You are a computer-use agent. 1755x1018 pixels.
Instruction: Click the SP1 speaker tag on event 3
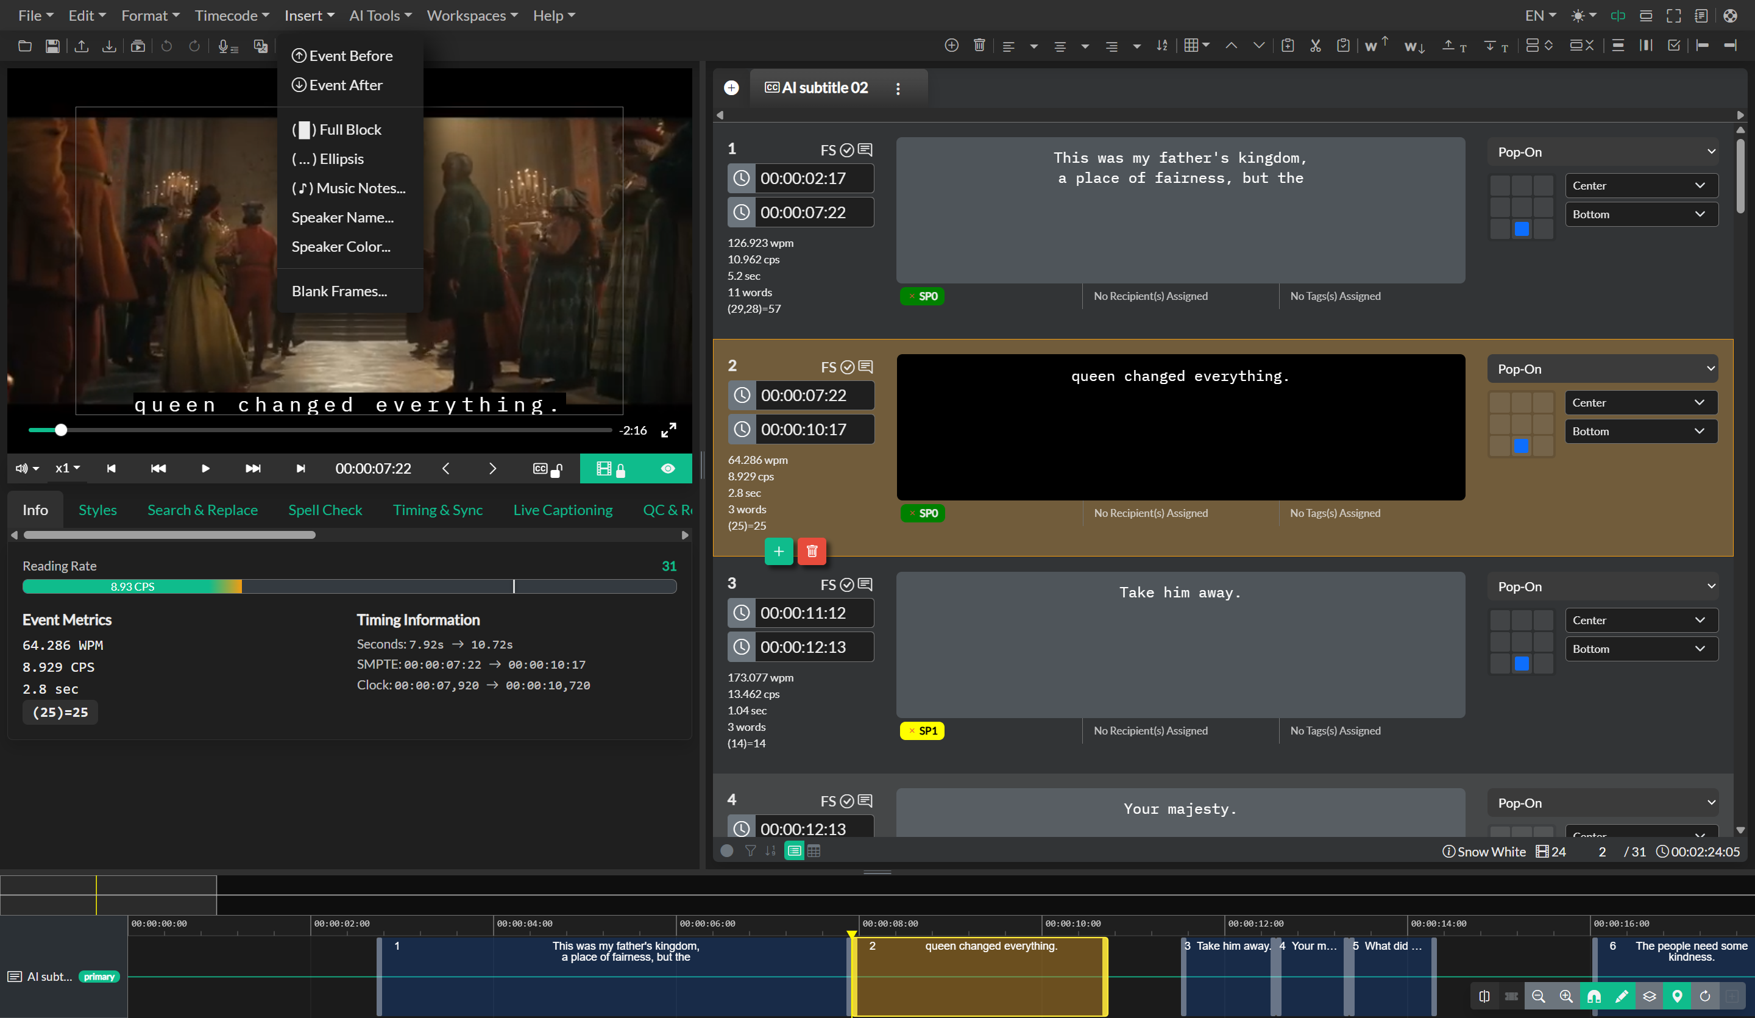921,730
